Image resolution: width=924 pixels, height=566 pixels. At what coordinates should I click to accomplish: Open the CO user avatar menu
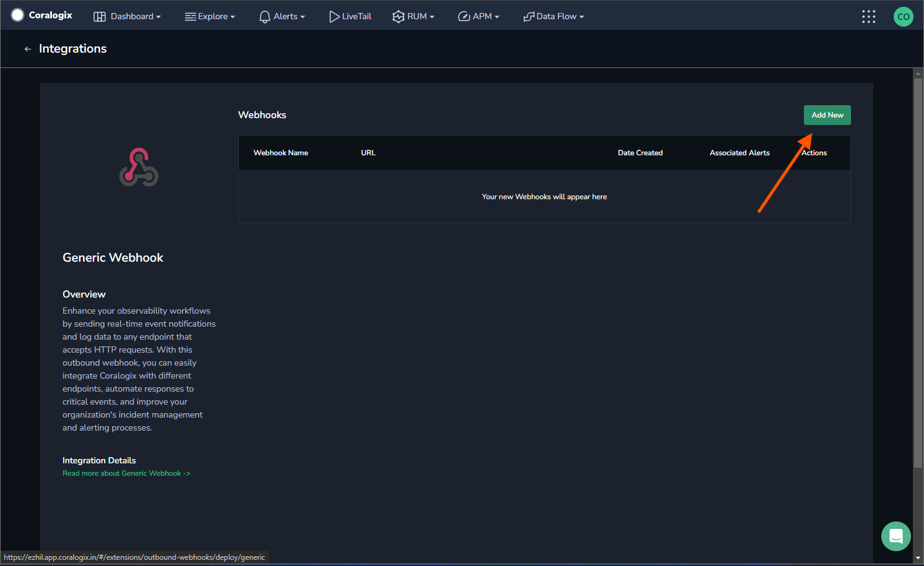tap(904, 17)
